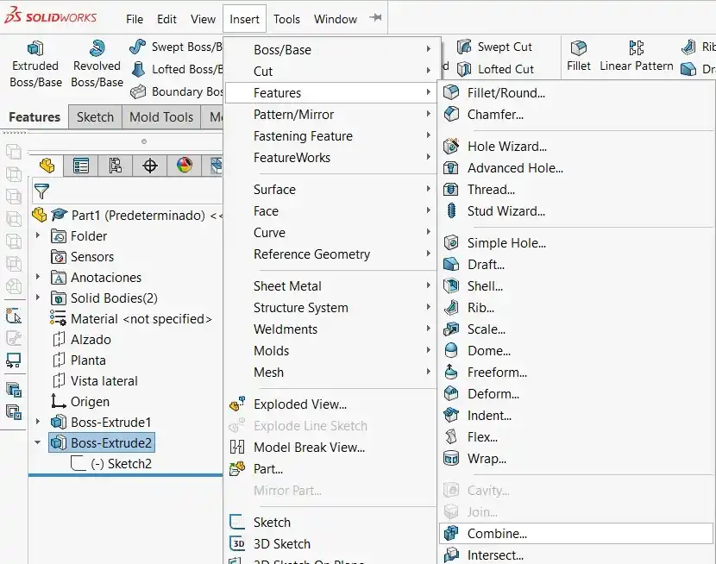Choose Rib... from the submenu
Screen dimensions: 716x564
(x=575, y=308)
